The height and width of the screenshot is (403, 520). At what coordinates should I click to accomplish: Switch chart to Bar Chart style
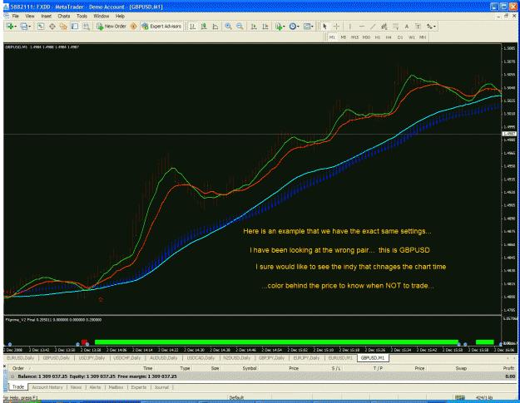(192, 26)
